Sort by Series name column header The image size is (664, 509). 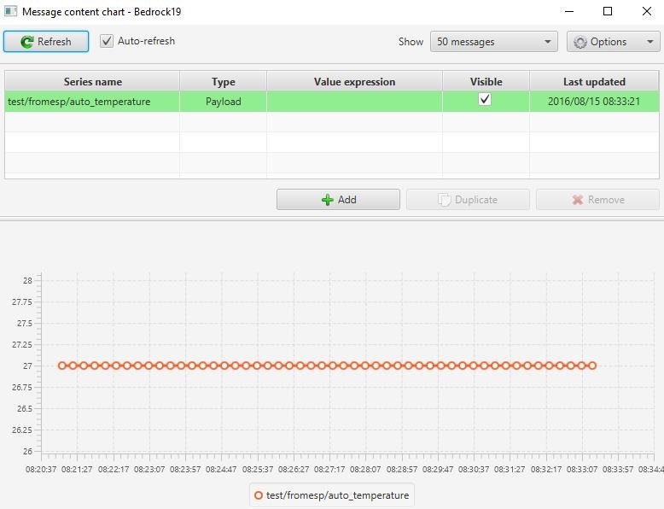tap(92, 82)
